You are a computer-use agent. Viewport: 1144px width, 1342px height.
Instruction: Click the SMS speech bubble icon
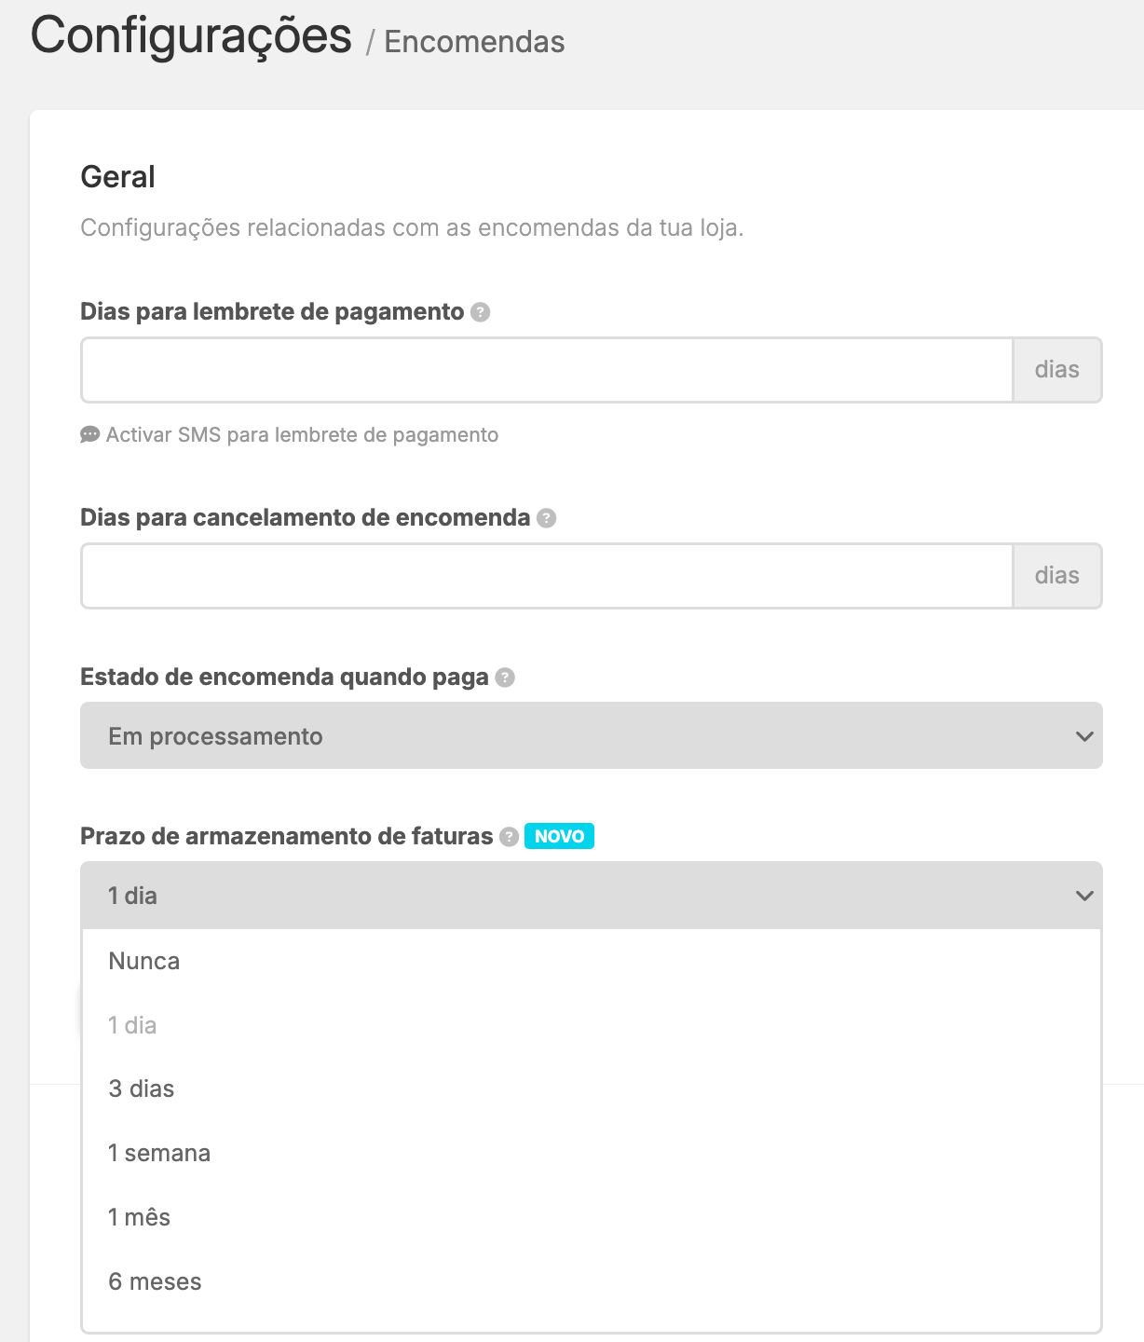(89, 435)
